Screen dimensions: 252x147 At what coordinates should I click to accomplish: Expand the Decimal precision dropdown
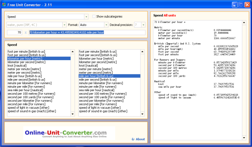tap(143, 25)
